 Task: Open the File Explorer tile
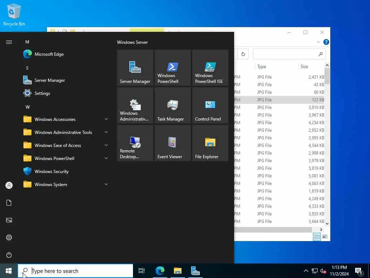pyautogui.click(x=210, y=143)
